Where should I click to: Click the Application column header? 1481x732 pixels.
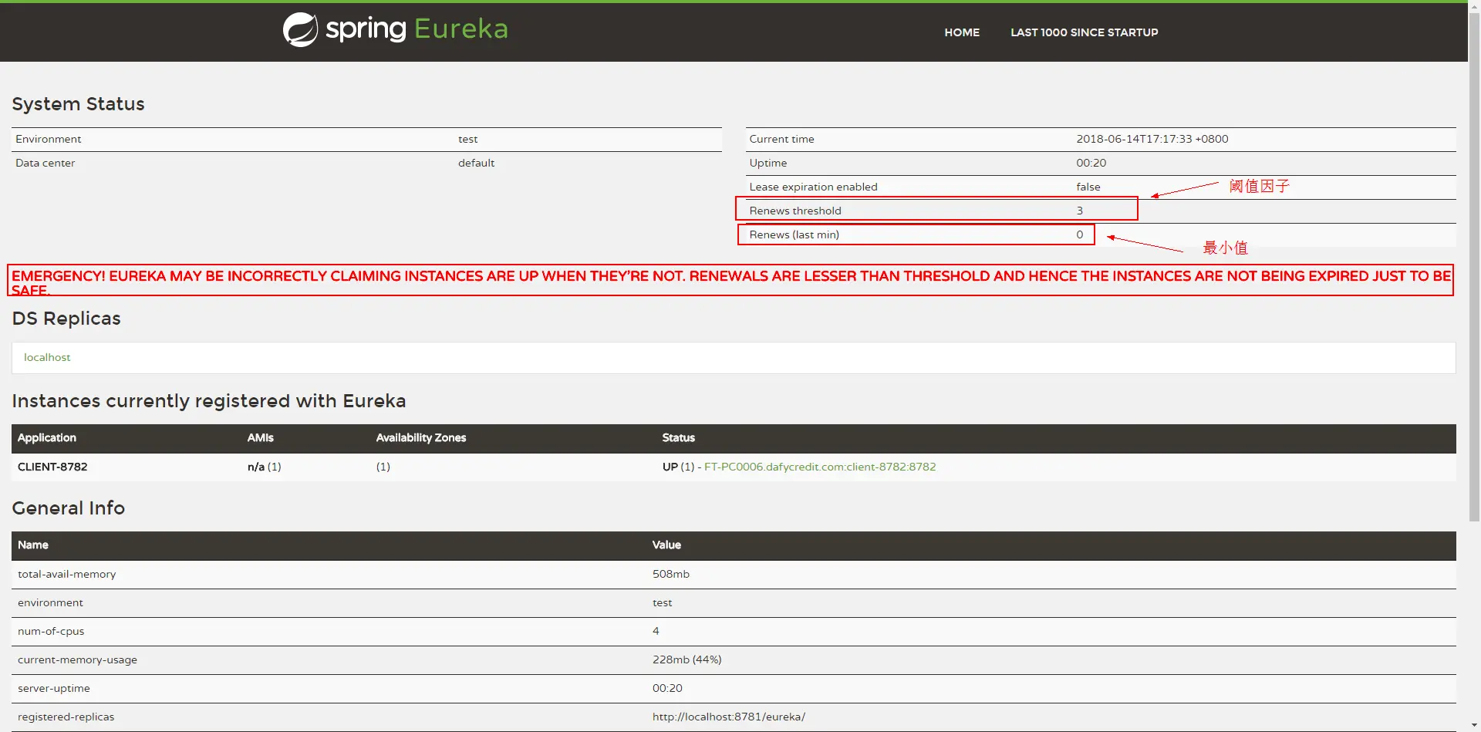pyautogui.click(x=47, y=437)
